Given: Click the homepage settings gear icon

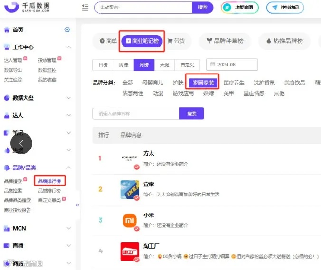Looking at the screenshot, I should pos(67,30).
